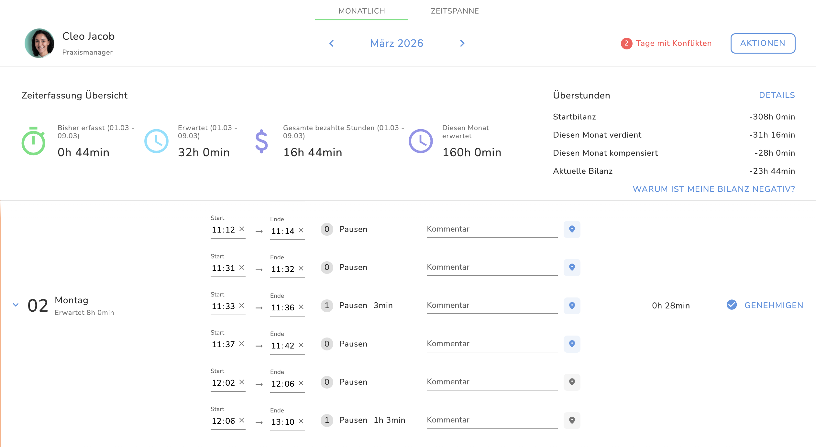Click location pin for 11:33 entry

click(572, 306)
